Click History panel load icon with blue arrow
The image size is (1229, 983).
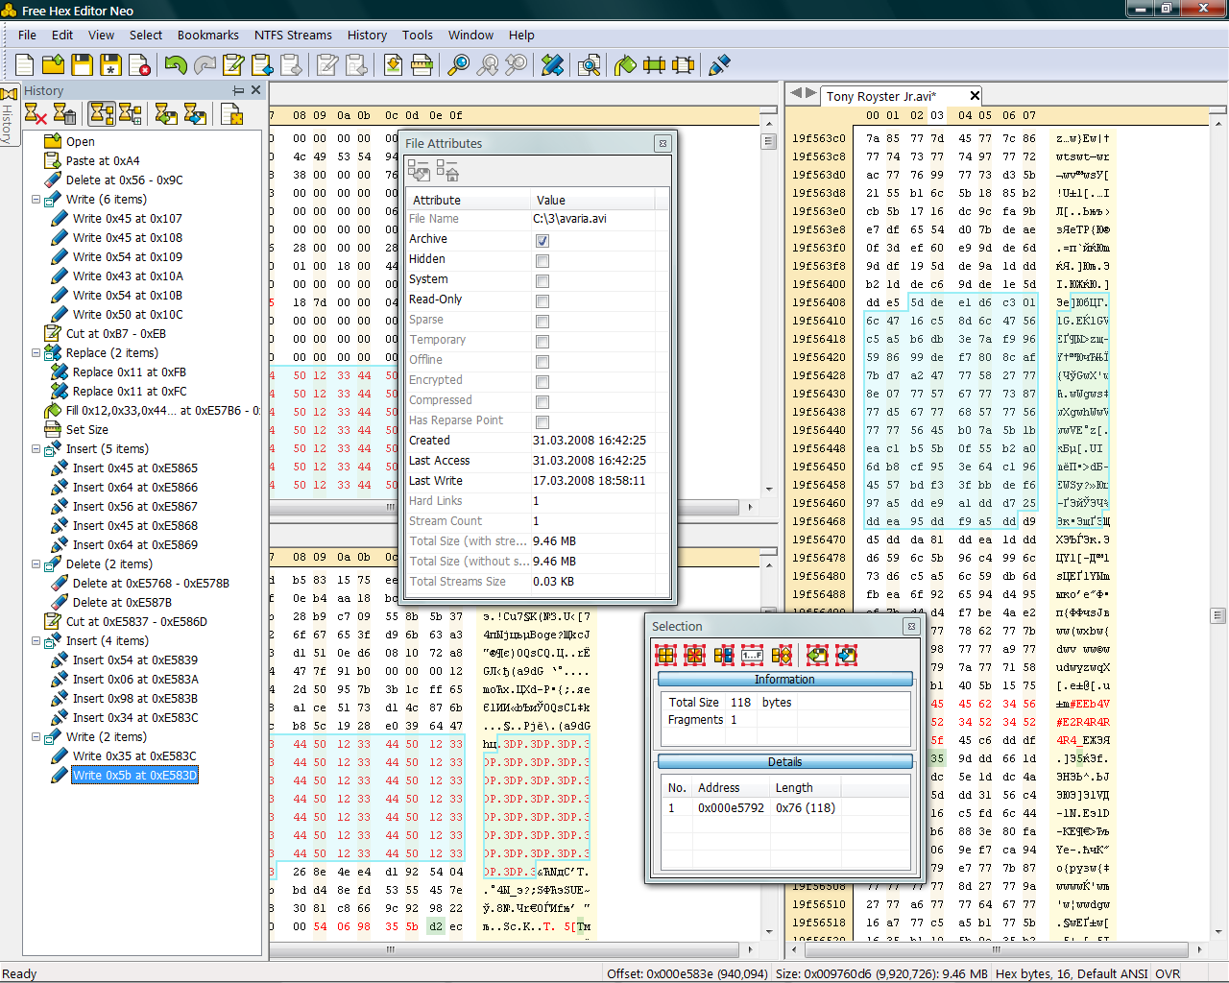[x=195, y=113]
